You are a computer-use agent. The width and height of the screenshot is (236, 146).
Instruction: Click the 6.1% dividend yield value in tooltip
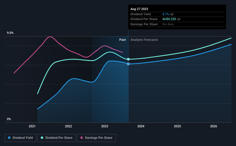[166, 14]
